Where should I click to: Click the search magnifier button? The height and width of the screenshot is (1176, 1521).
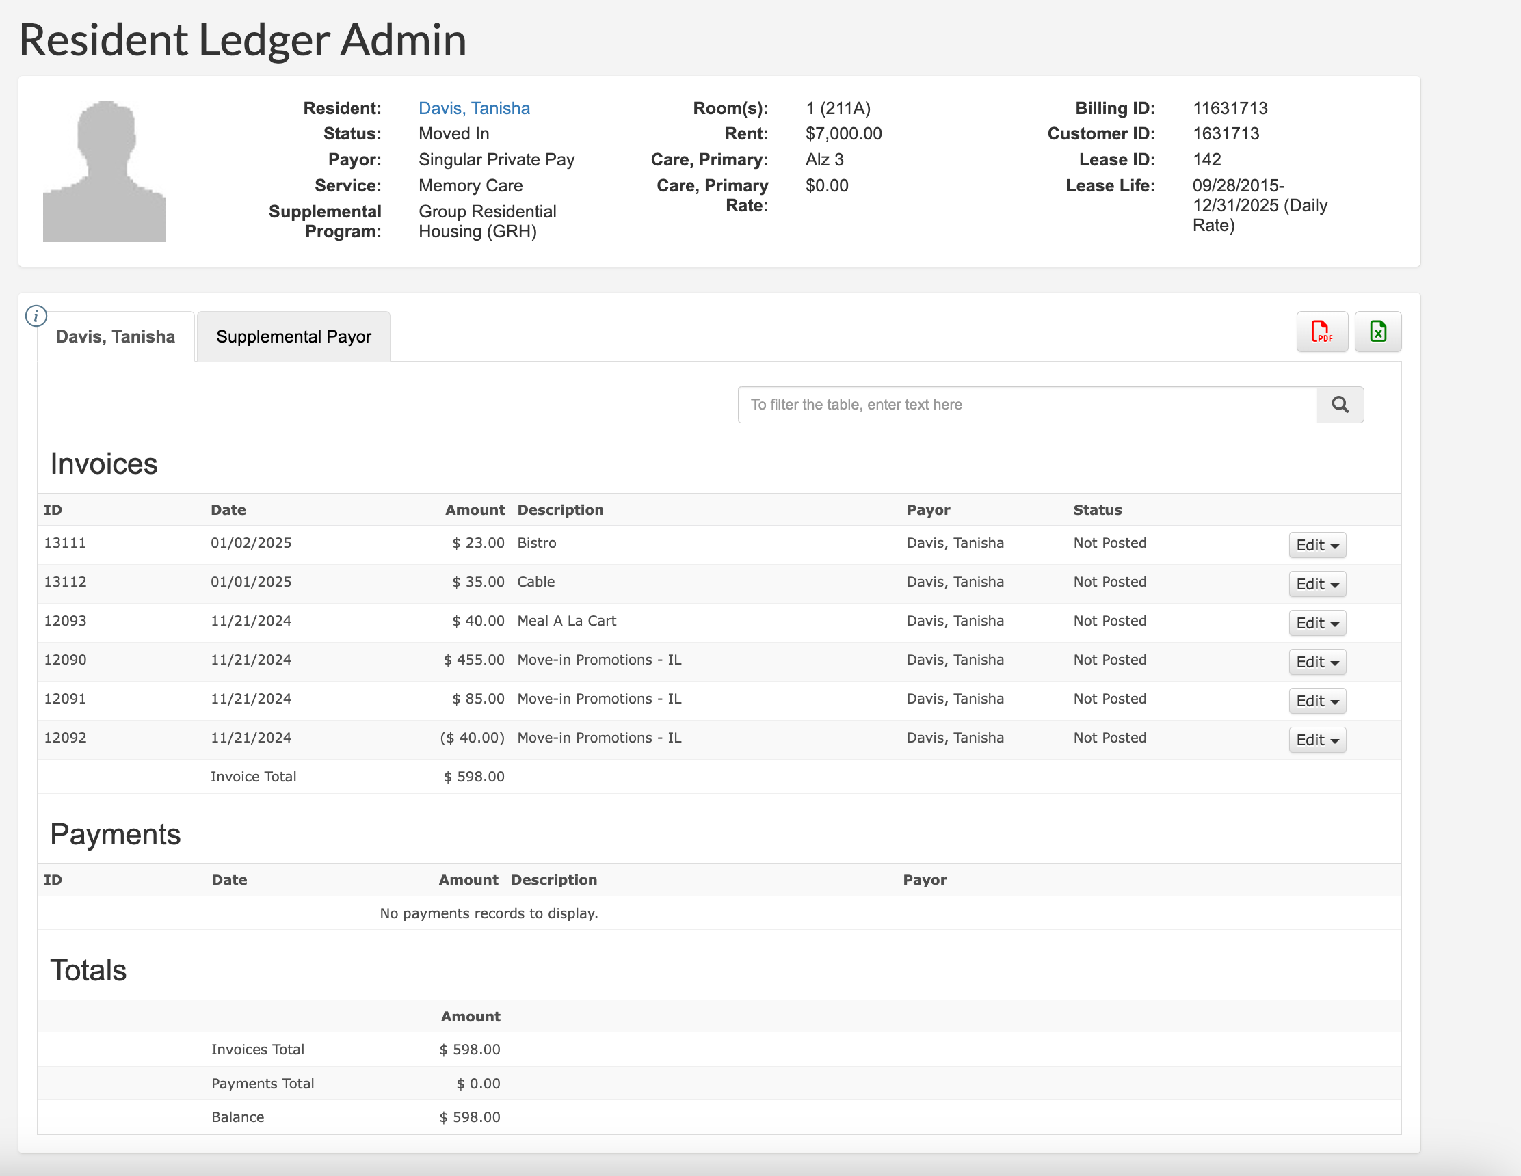1339,405
